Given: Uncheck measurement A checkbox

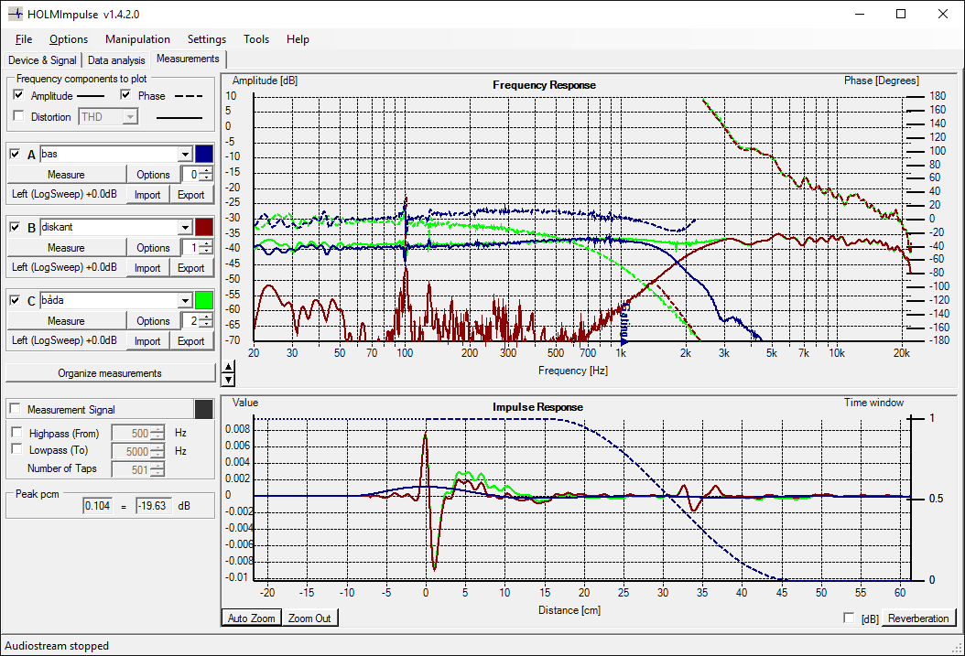Looking at the screenshot, I should click(x=15, y=154).
